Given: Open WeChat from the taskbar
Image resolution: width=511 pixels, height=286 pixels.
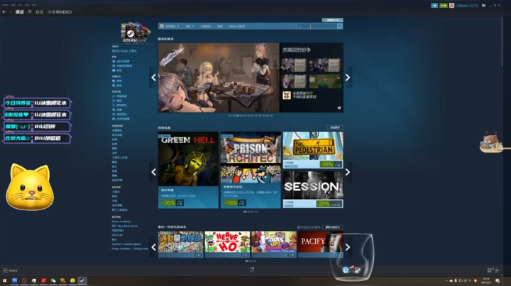Looking at the screenshot, I should click(x=53, y=280).
